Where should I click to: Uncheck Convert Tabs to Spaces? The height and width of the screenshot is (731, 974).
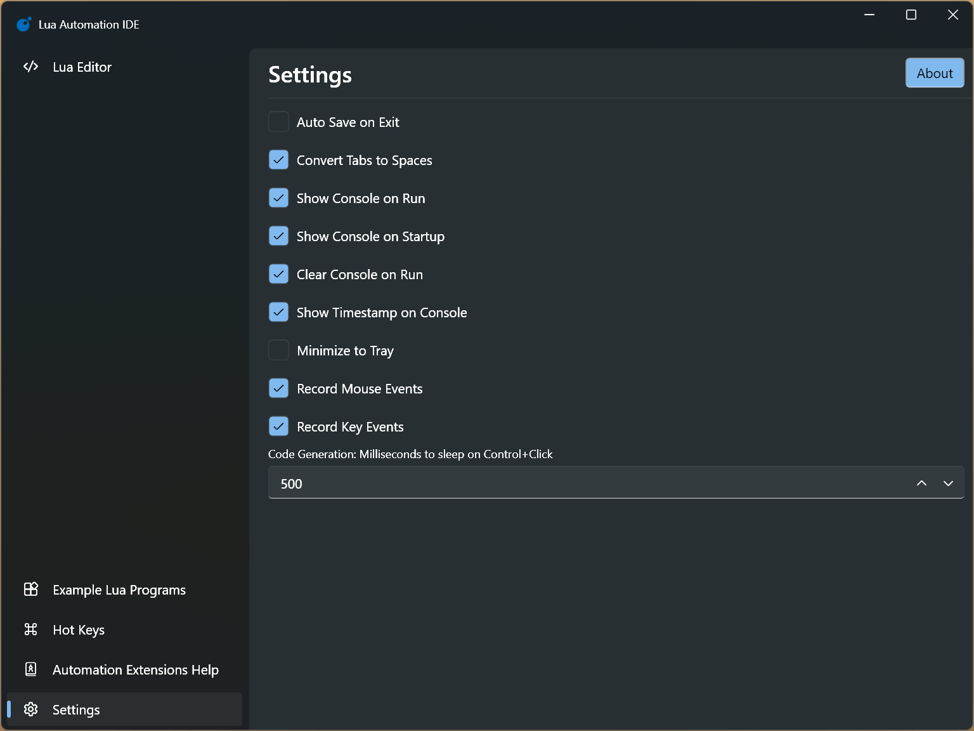point(278,160)
